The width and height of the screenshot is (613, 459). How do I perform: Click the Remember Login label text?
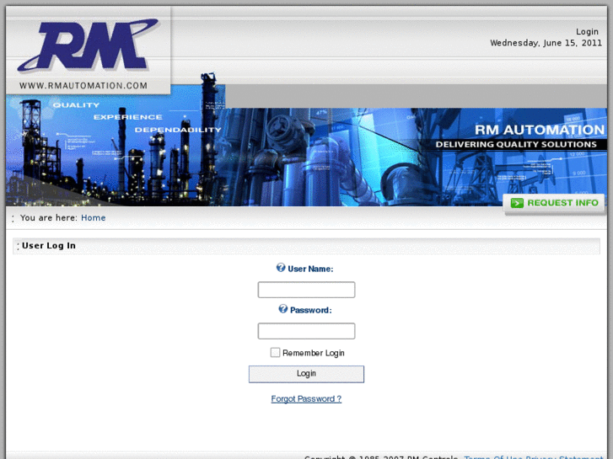pos(314,353)
